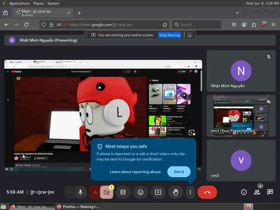Show the participants people panel
This screenshot has width=280, height=210.
pyautogui.click(x=257, y=192)
